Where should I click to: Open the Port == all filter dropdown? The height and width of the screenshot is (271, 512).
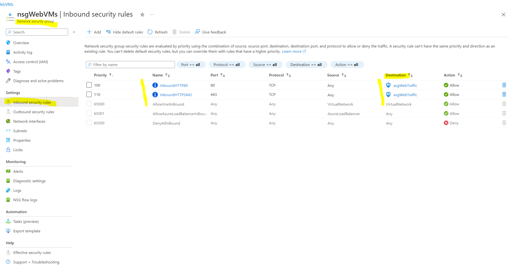(x=191, y=64)
